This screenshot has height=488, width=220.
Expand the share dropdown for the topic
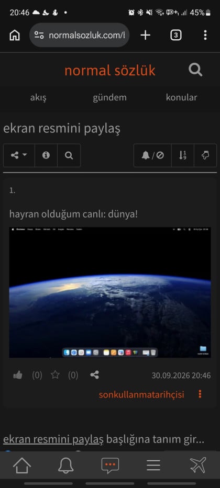19,155
